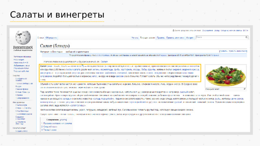
Task: Collapse contents using the [убрать] toggle
Action: tap(63, 120)
